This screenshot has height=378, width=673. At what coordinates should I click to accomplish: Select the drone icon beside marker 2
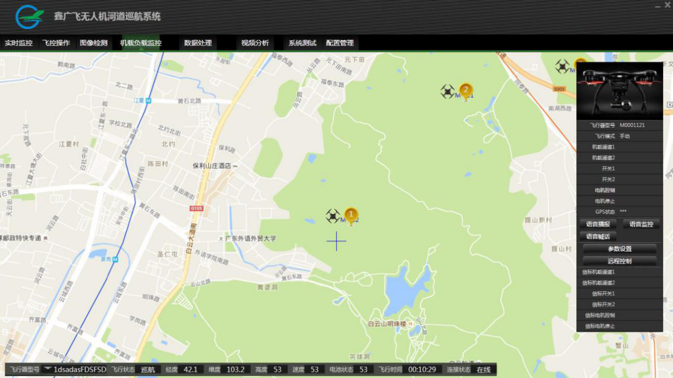click(x=447, y=91)
